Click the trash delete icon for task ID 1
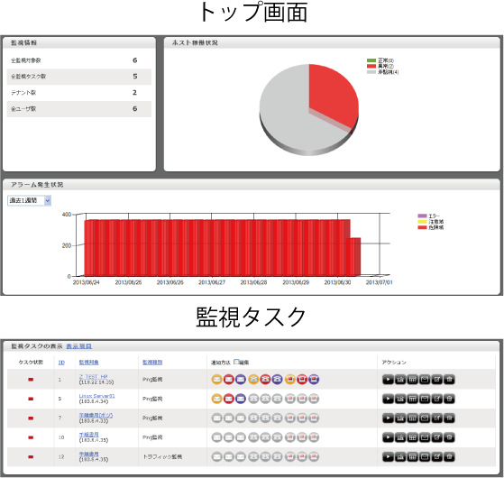Viewport: 504px width, 478px height. tap(449, 380)
